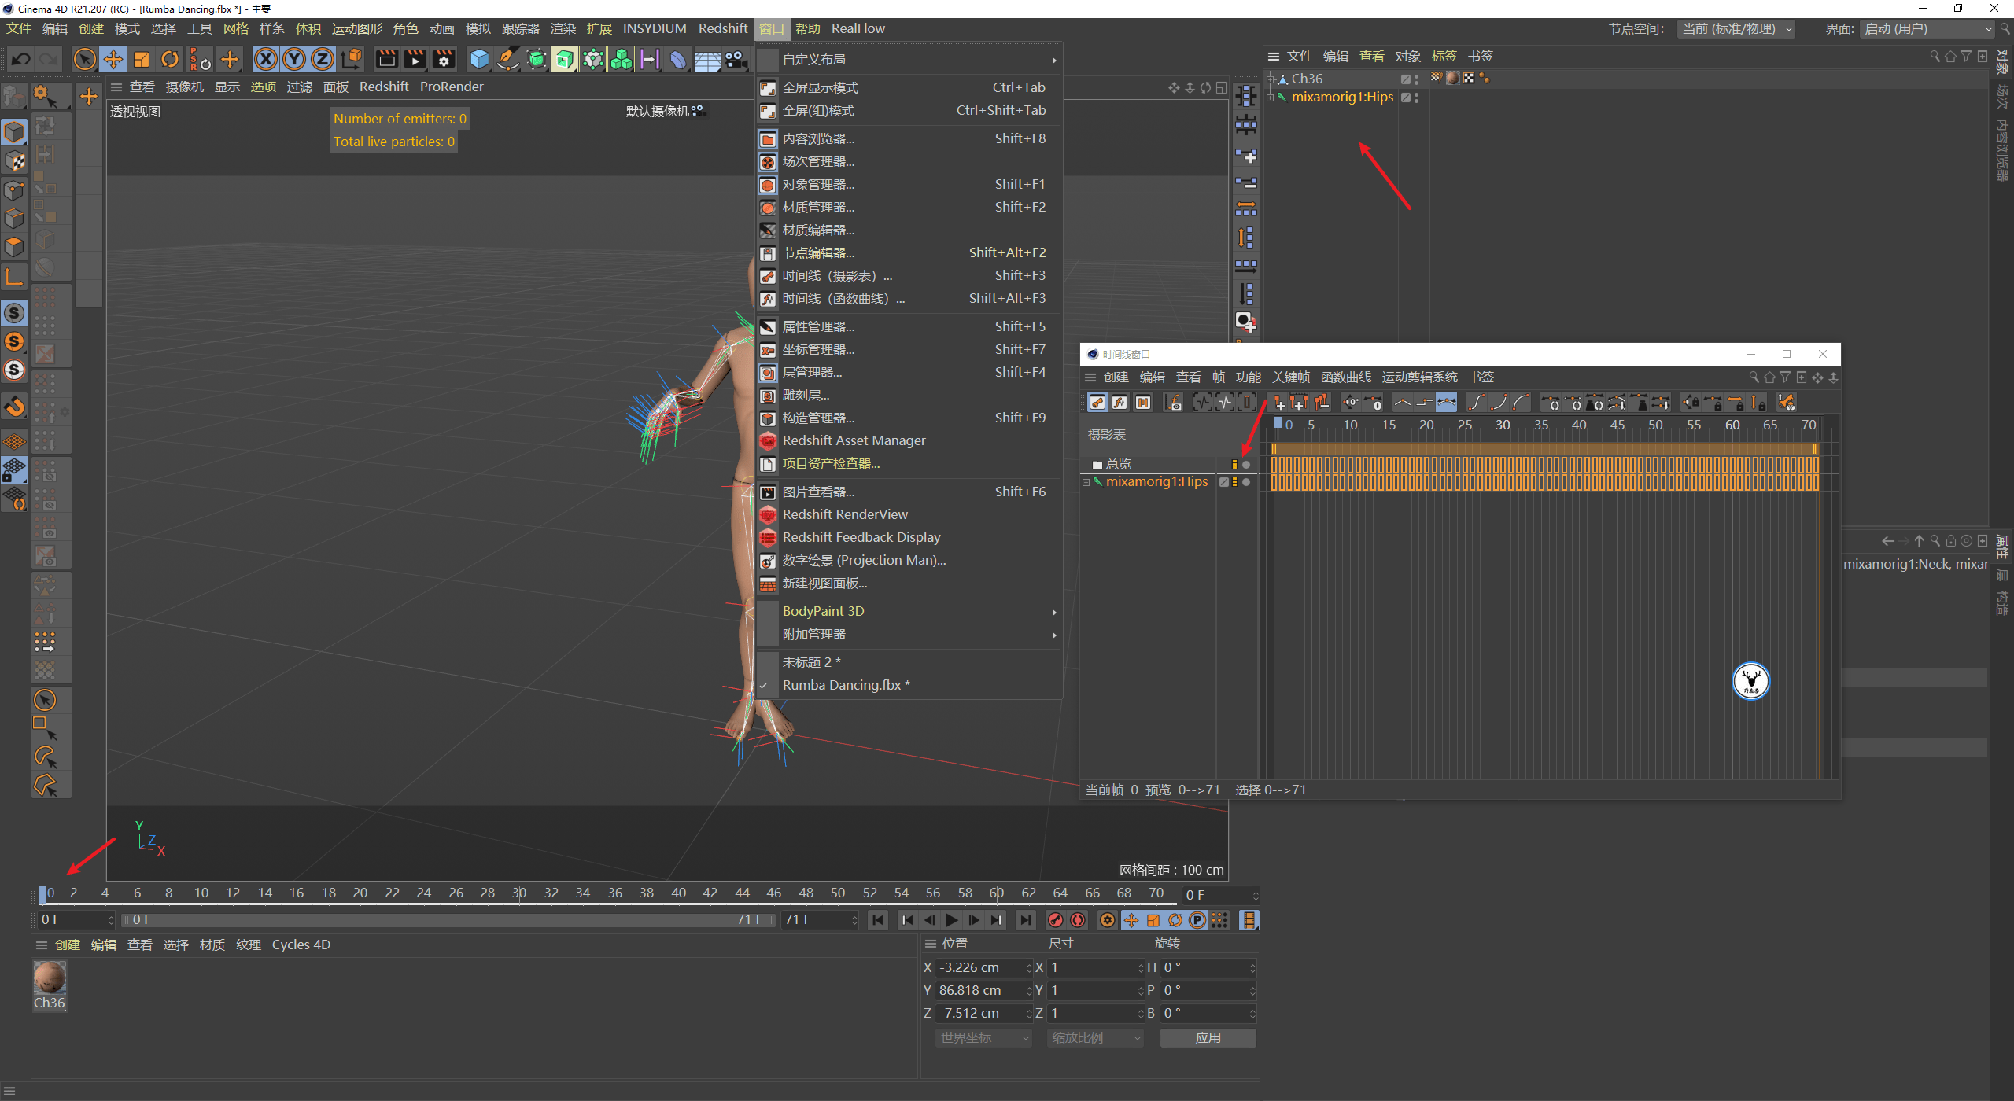
Task: Click the Render to Picture Viewer icon
Action: pos(415,59)
